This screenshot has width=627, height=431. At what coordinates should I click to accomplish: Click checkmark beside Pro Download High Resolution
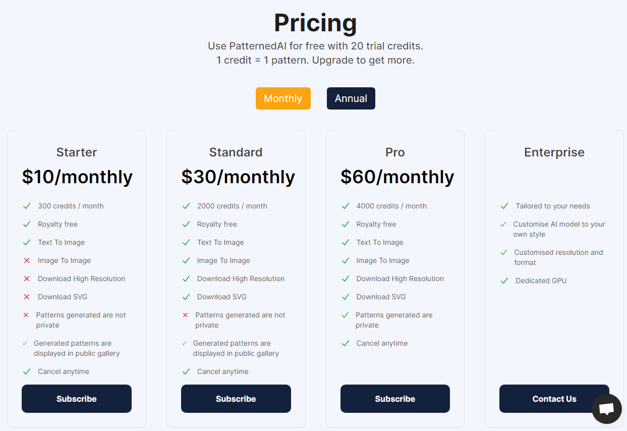346,279
